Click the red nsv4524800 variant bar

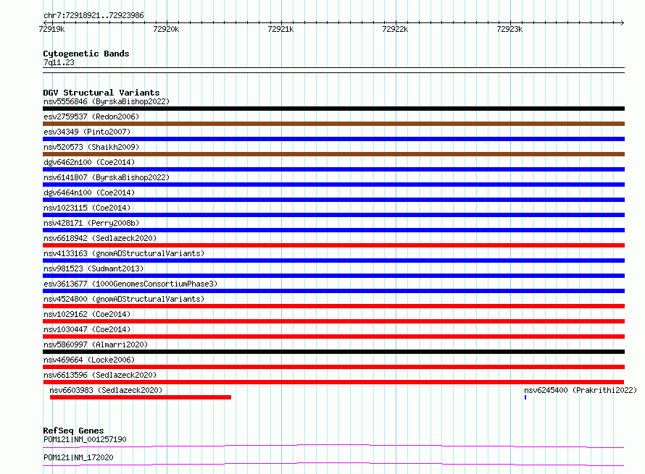point(333,306)
